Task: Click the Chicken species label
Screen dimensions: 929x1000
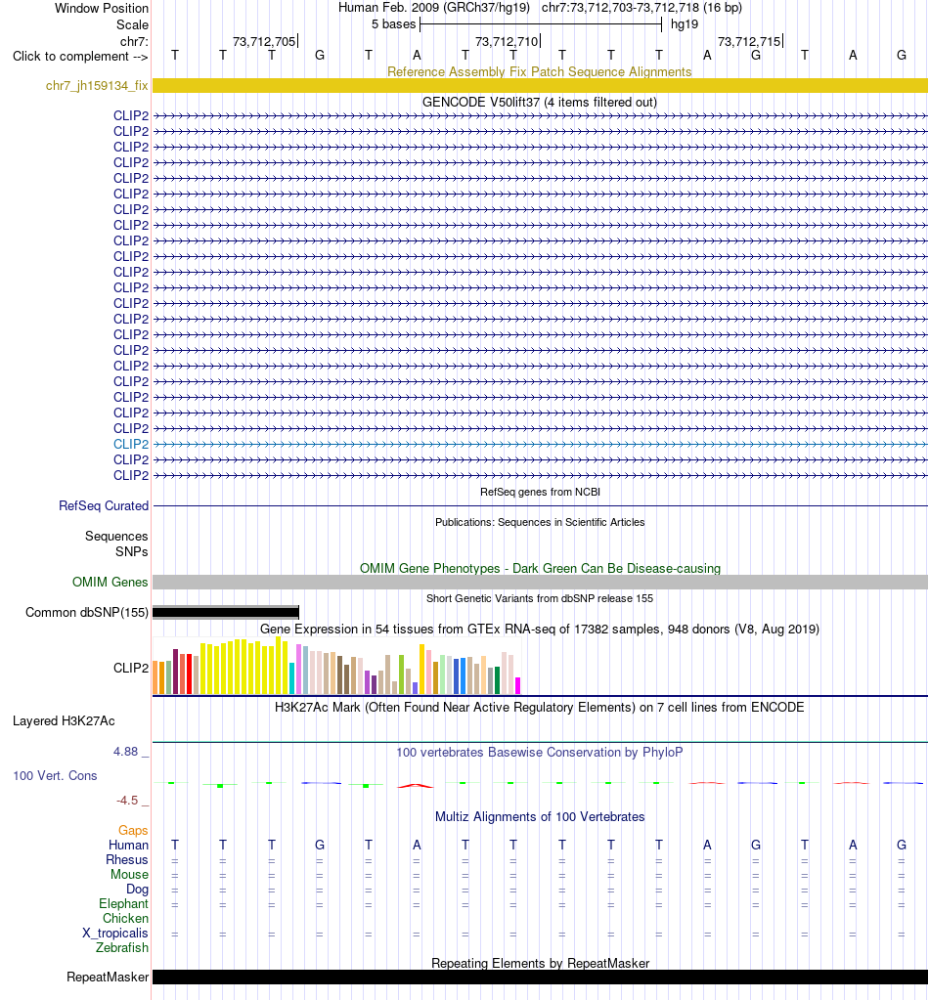Action: [126, 918]
